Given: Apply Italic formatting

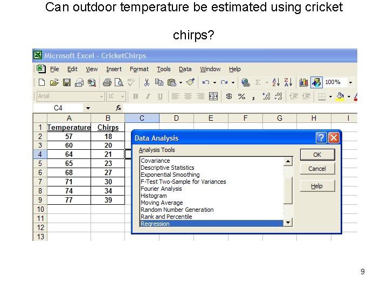Looking at the screenshot, I should 148,96.
